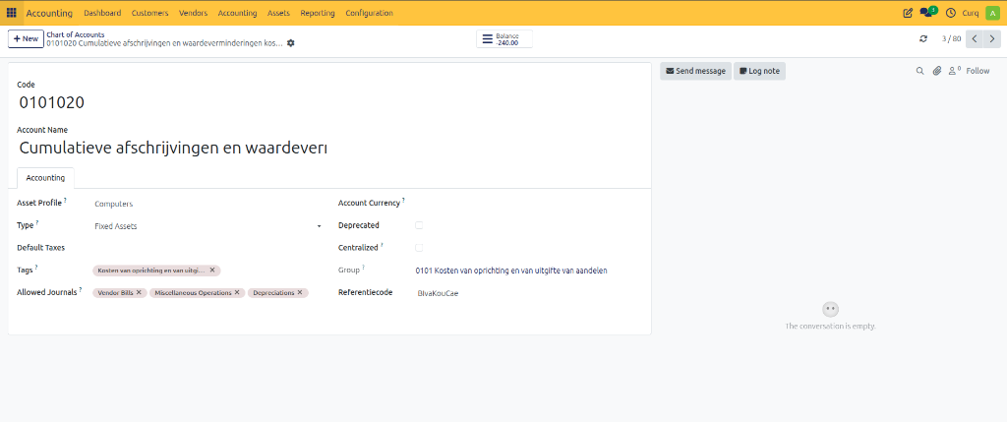Click the Account Currency field
The height and width of the screenshot is (422, 1007).
tap(527, 203)
